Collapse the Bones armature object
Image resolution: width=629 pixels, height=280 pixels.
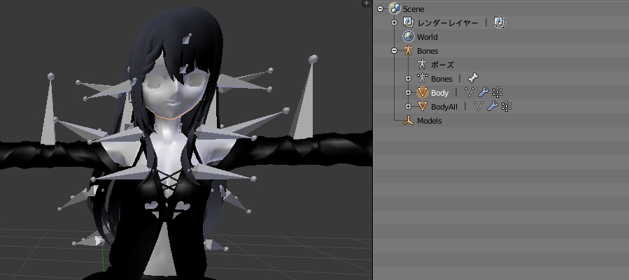coord(394,50)
